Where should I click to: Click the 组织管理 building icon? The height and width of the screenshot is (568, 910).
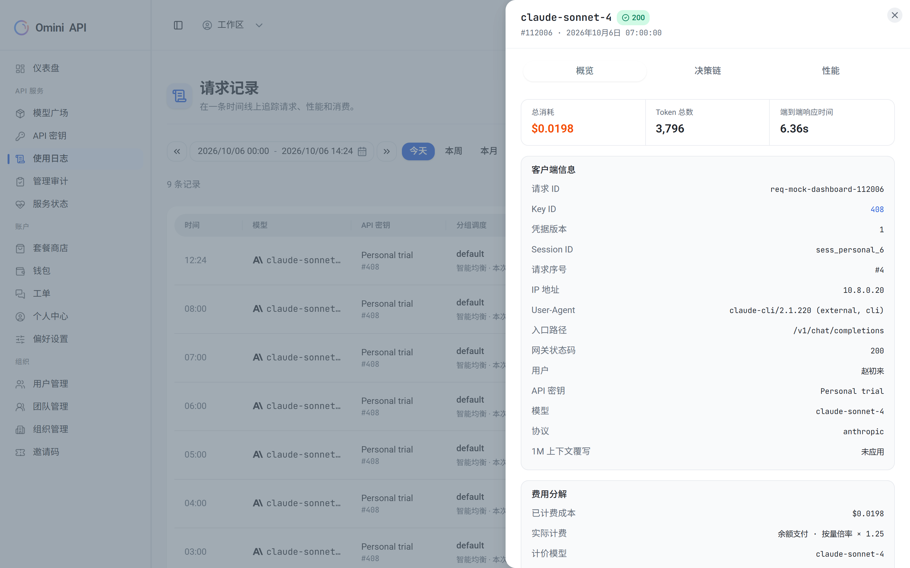[20, 429]
